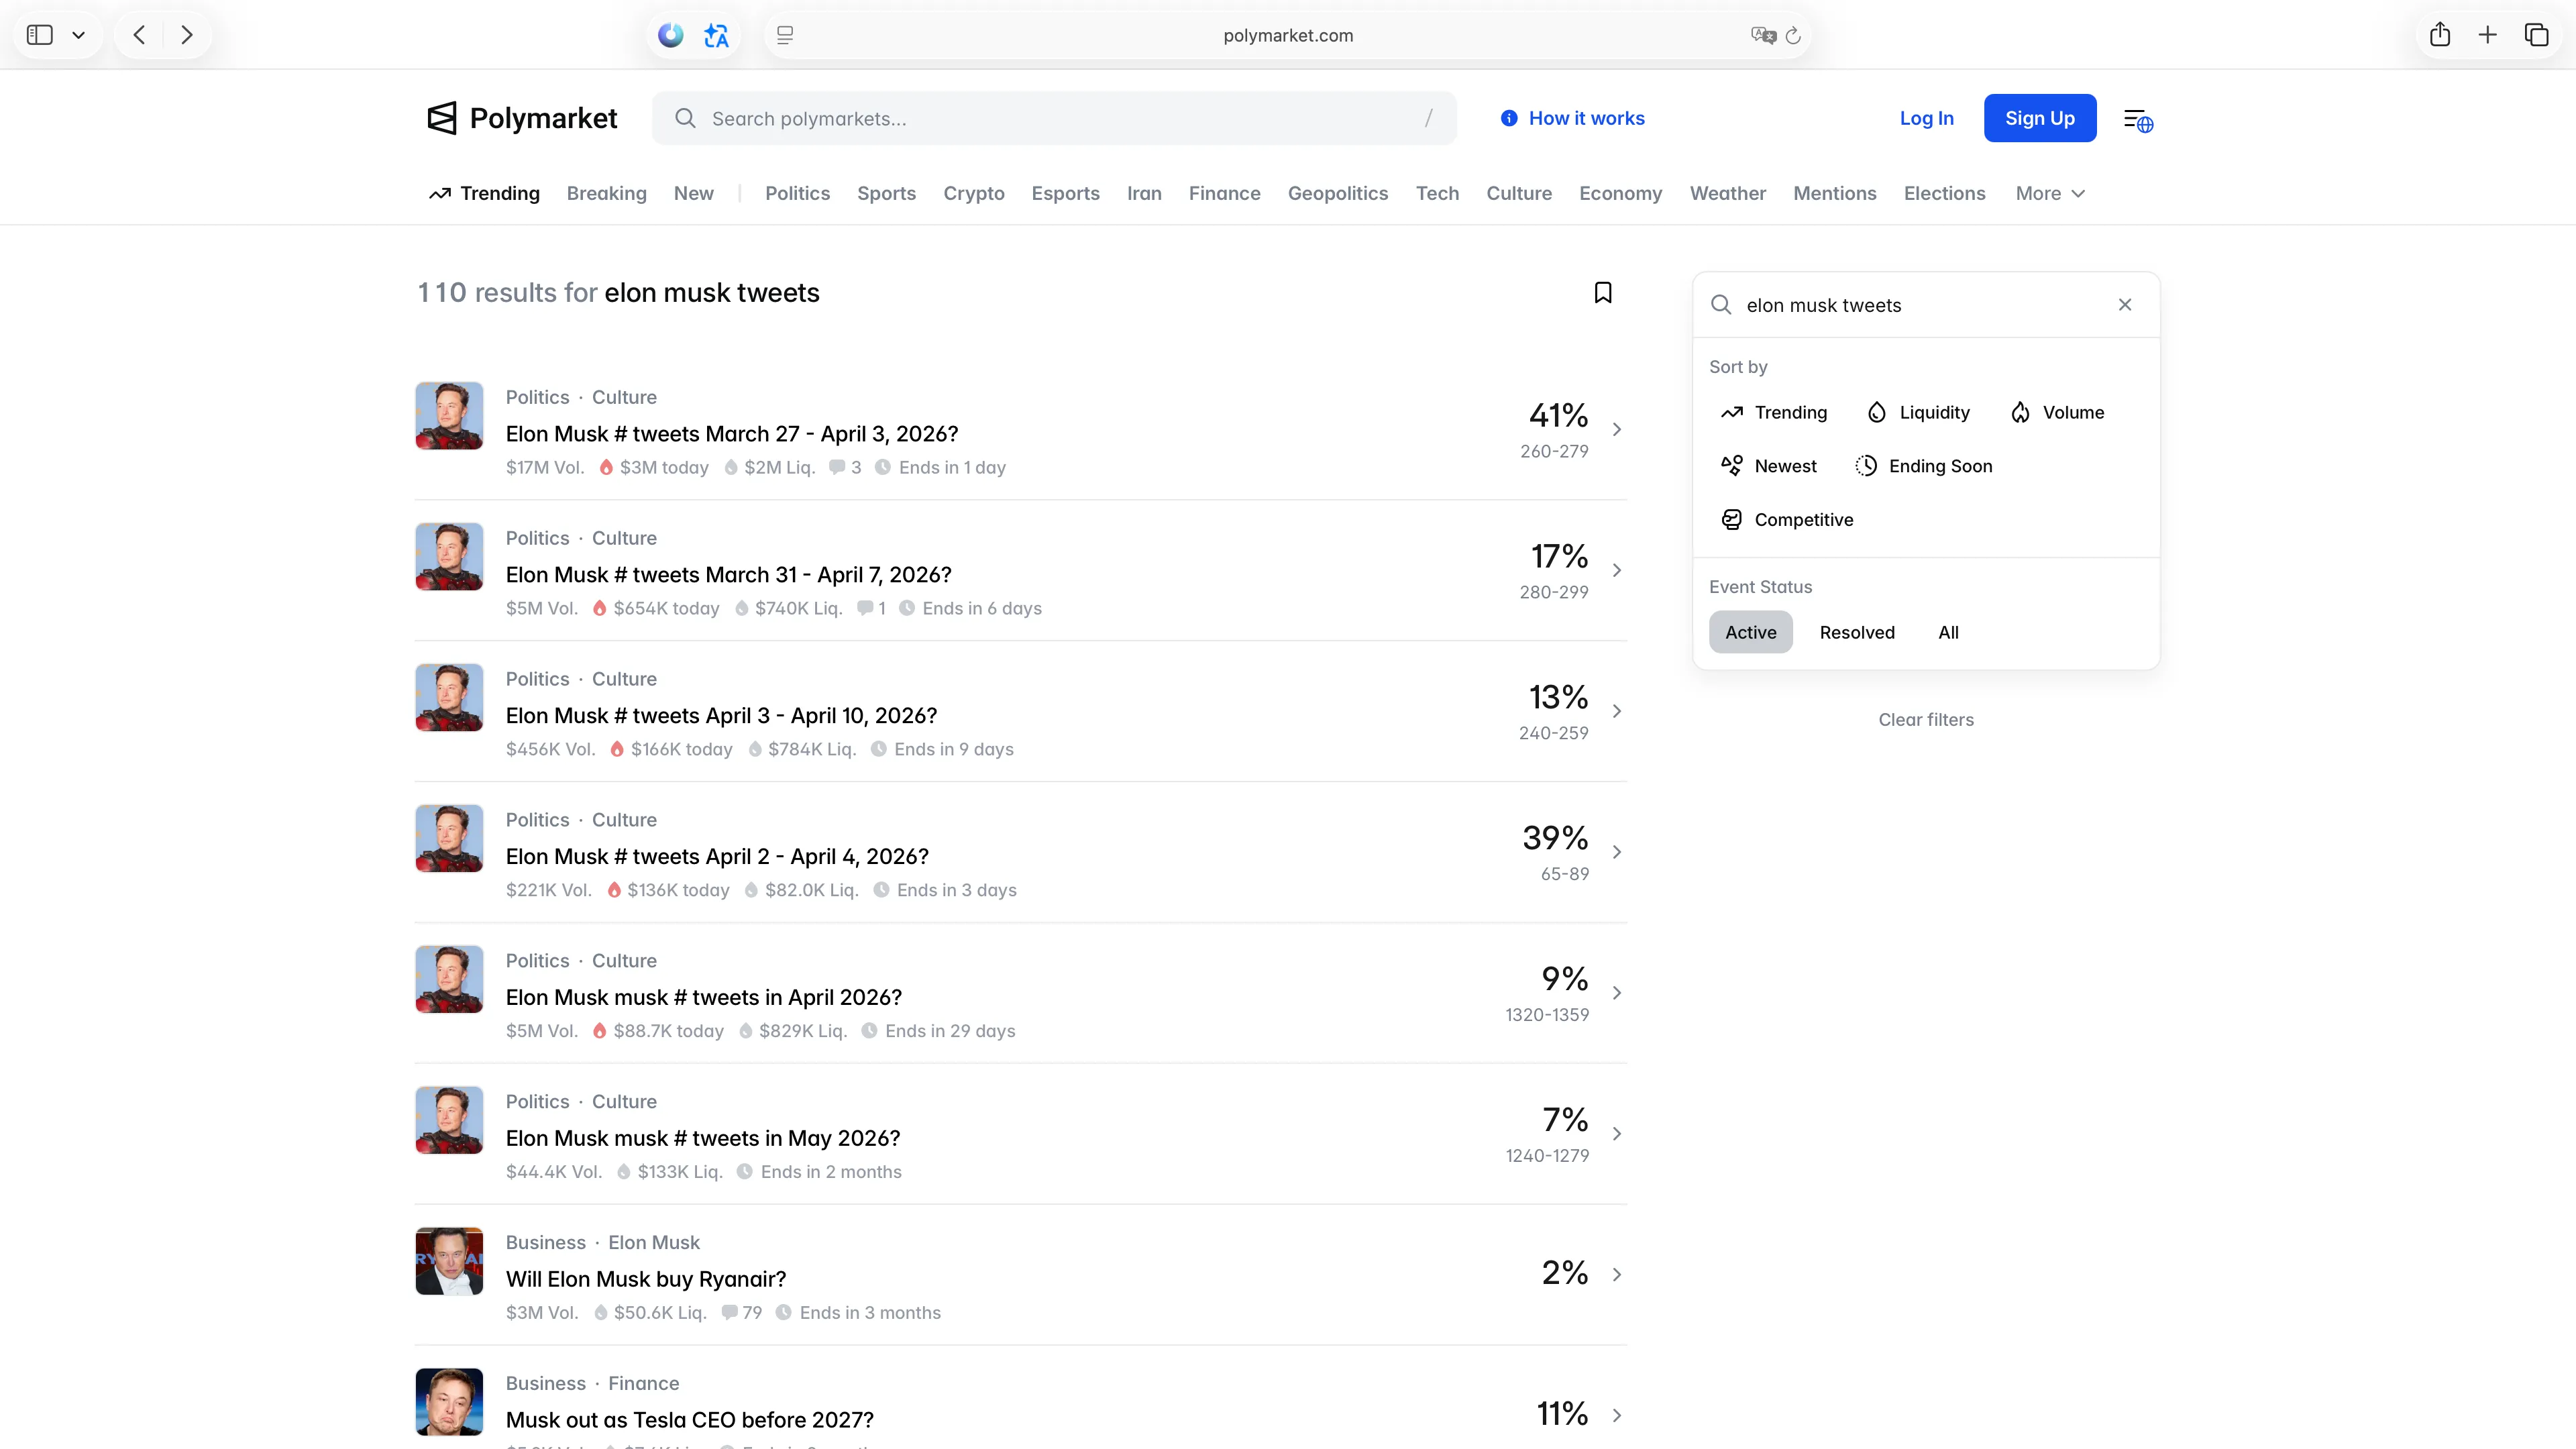The height and width of the screenshot is (1449, 2576).
Task: Set event status to Resolved
Action: 1856,632
